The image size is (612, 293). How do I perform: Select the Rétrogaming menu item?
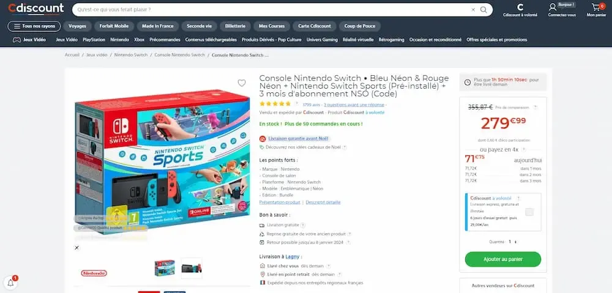(x=391, y=40)
